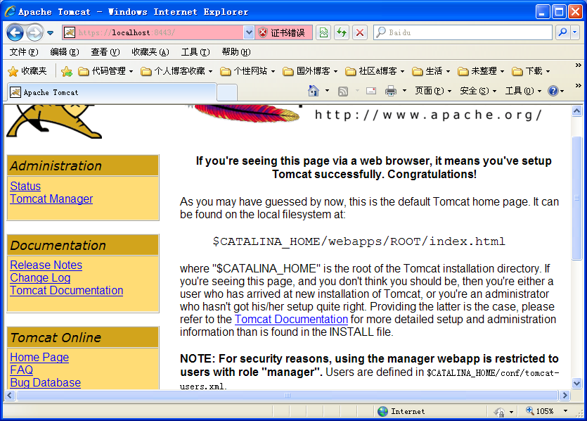The image size is (587, 421).
Task: Click the add to favorites bar icon
Action: click(x=67, y=71)
